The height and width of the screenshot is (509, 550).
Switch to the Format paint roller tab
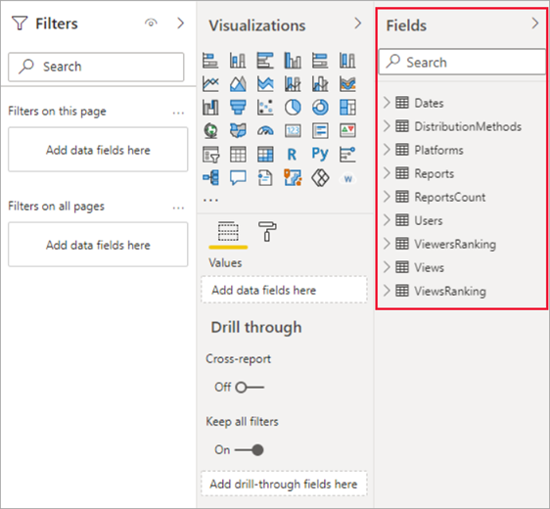click(267, 231)
